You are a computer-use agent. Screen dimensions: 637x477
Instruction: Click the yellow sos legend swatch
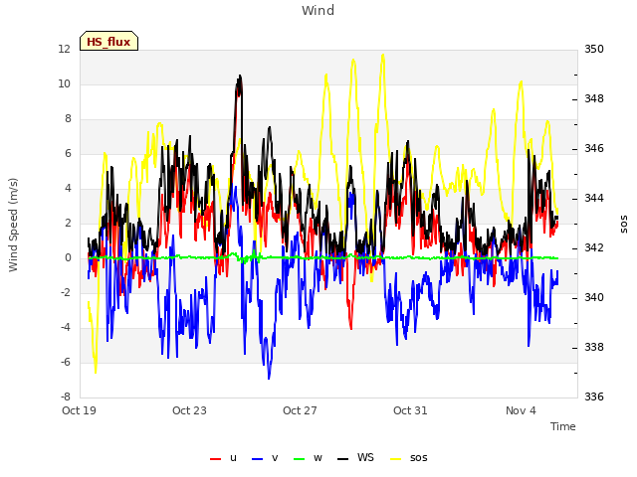pos(395,459)
